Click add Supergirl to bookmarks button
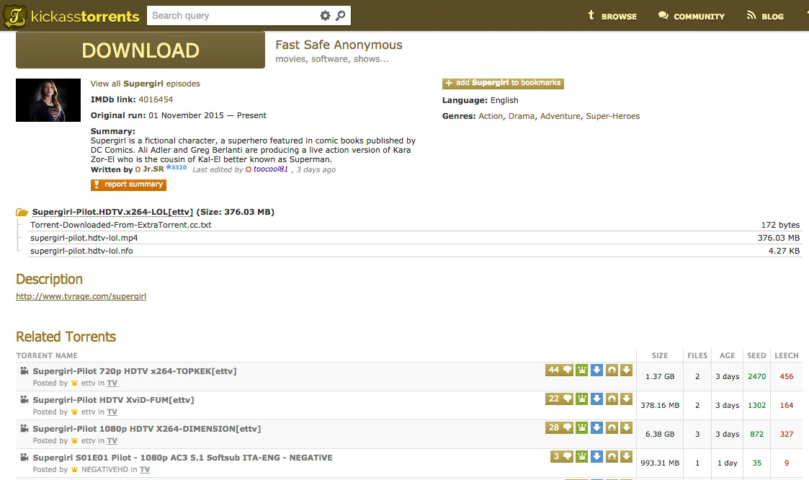 (503, 83)
